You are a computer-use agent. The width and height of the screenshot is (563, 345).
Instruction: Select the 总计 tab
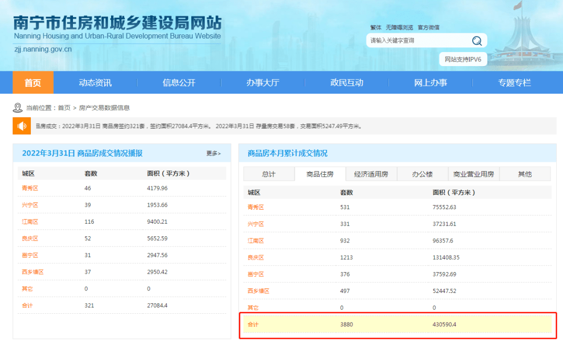coord(268,174)
